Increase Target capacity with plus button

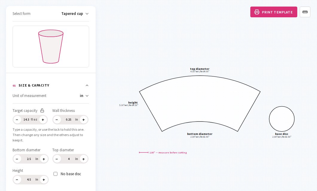point(43,120)
